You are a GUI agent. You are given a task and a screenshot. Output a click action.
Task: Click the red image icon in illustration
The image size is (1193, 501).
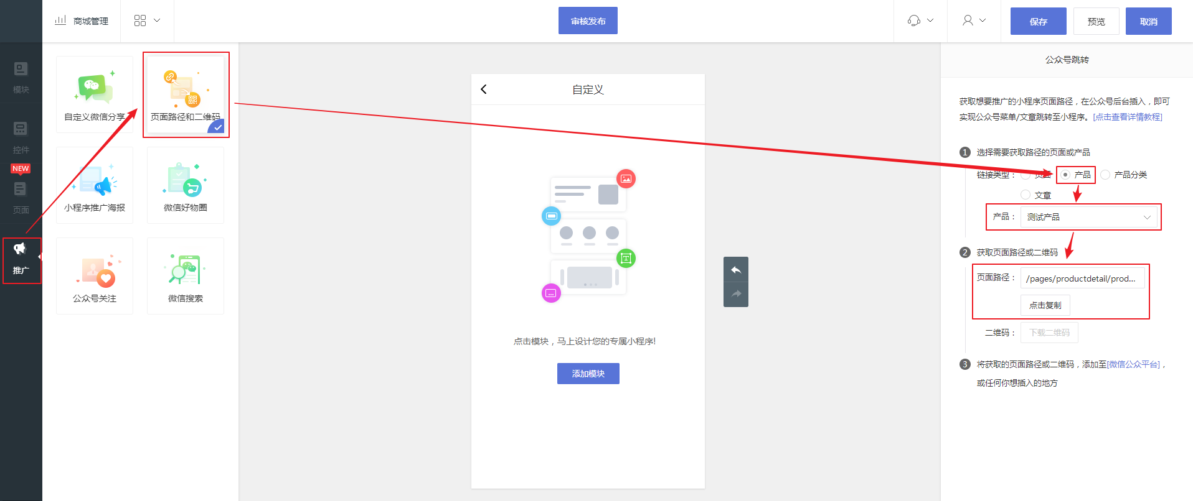[x=626, y=179]
